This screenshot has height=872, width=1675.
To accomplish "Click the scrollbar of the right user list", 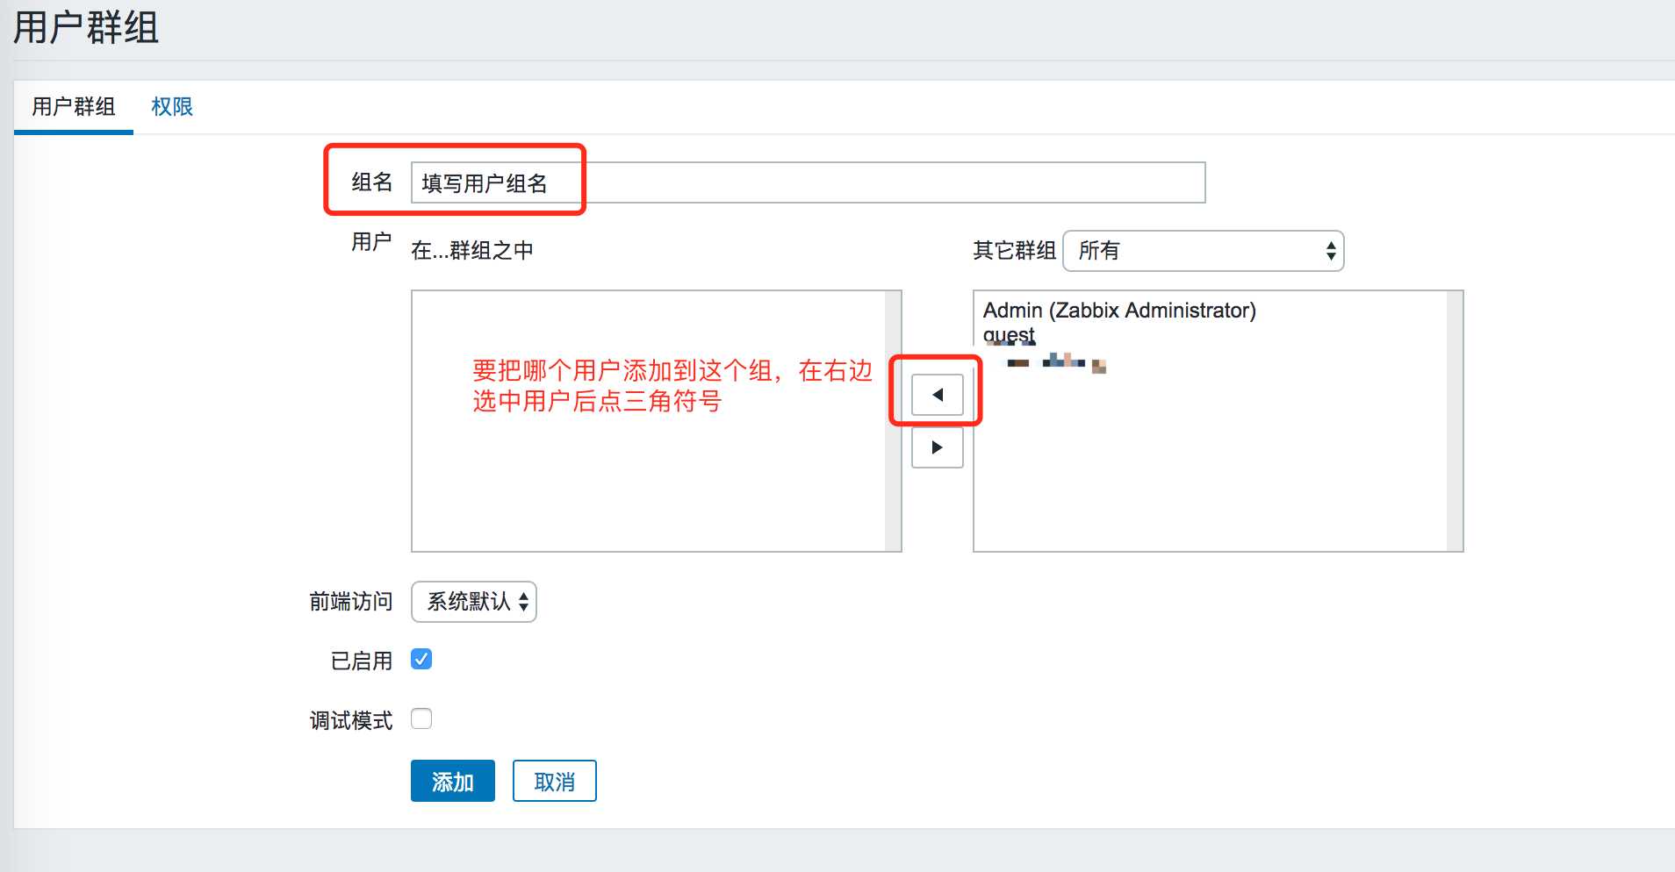I will (x=1455, y=421).
